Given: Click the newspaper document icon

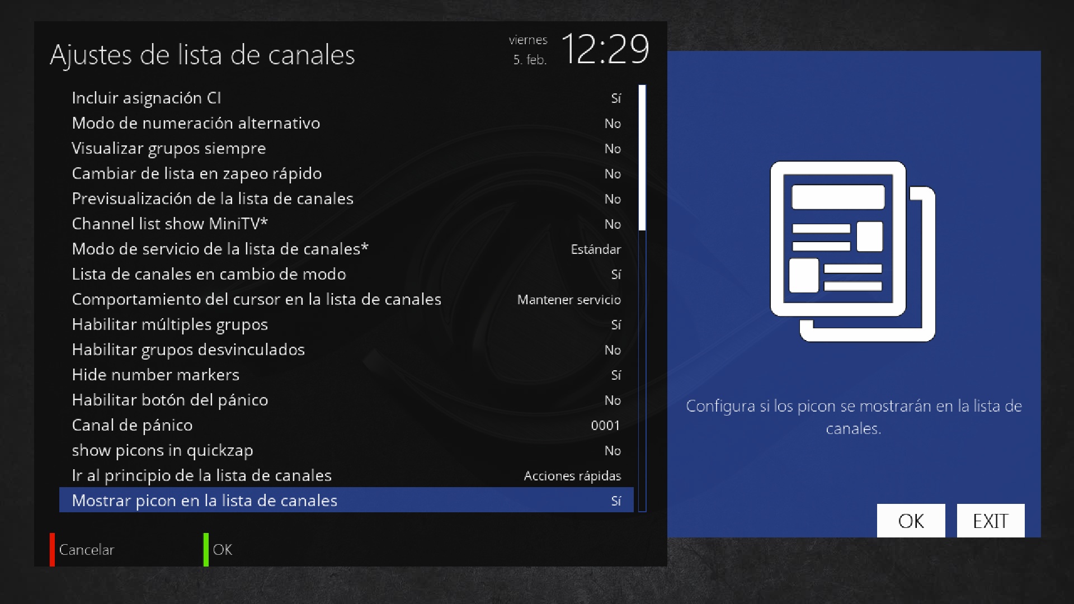Looking at the screenshot, I should pos(852,251).
